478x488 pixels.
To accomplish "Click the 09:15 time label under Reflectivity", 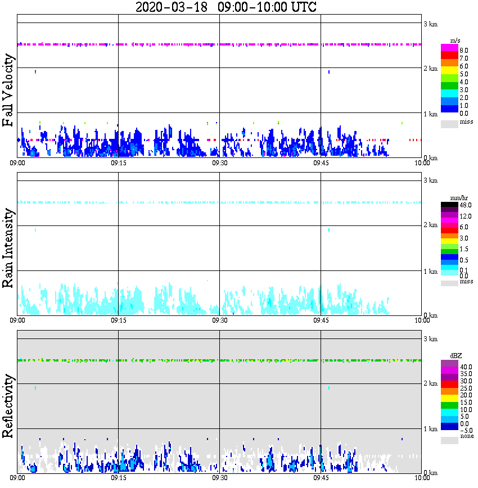I will (x=119, y=478).
